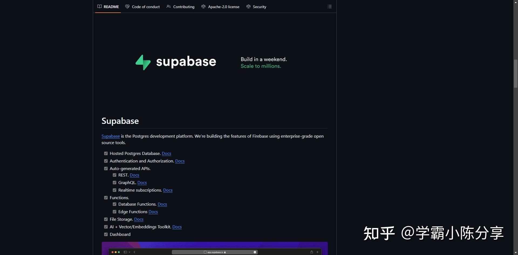The image size is (518, 255).
Task: Open Docs link for GraphQL
Action: point(142,182)
